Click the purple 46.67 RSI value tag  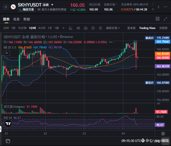click(x=160, y=125)
